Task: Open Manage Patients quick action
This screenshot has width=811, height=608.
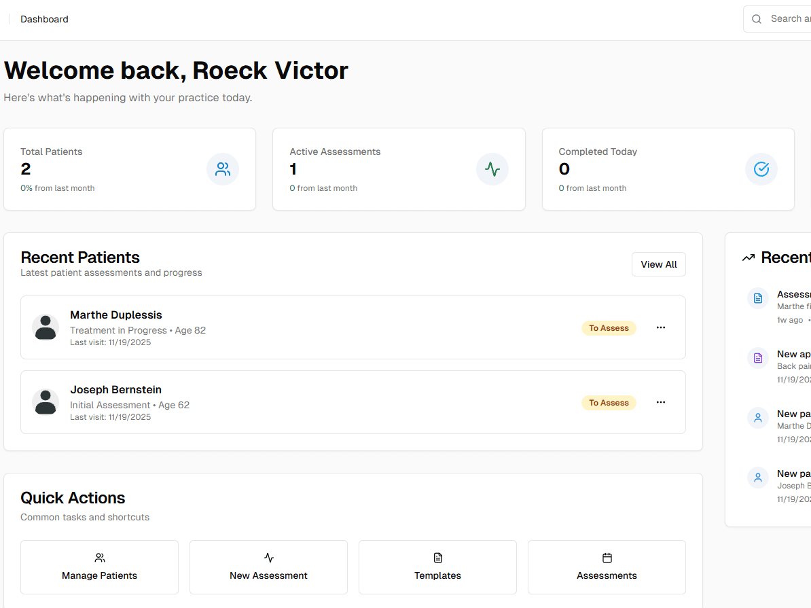Action: click(x=99, y=567)
